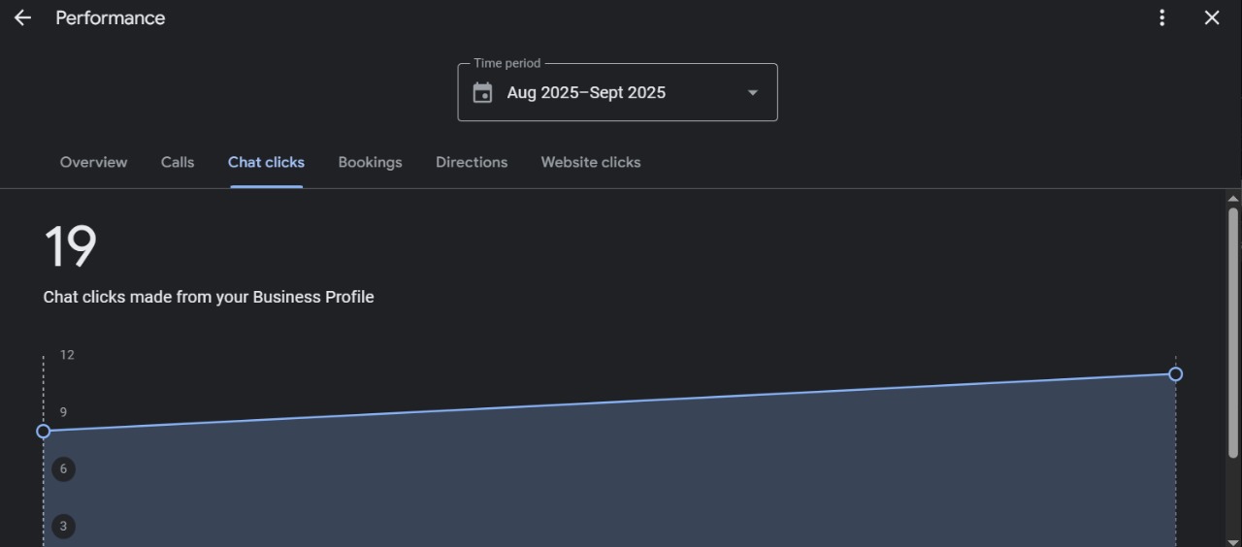Select the Chat clicks tab
The image size is (1242, 547).
coord(266,162)
